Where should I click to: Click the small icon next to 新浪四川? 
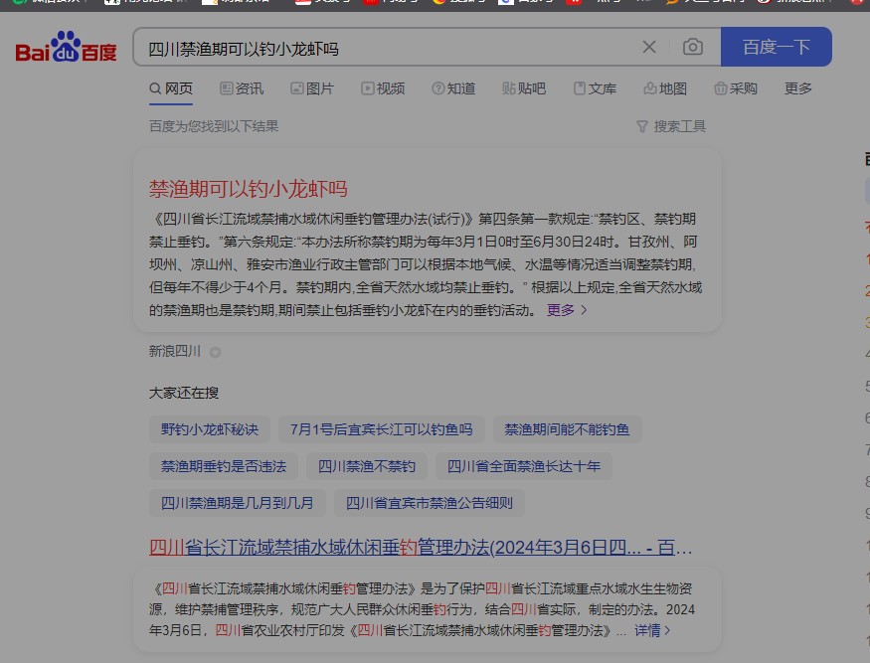(x=216, y=352)
